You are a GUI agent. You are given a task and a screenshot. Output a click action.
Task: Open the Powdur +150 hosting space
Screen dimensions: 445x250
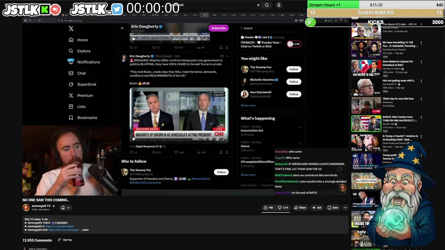click(294, 44)
